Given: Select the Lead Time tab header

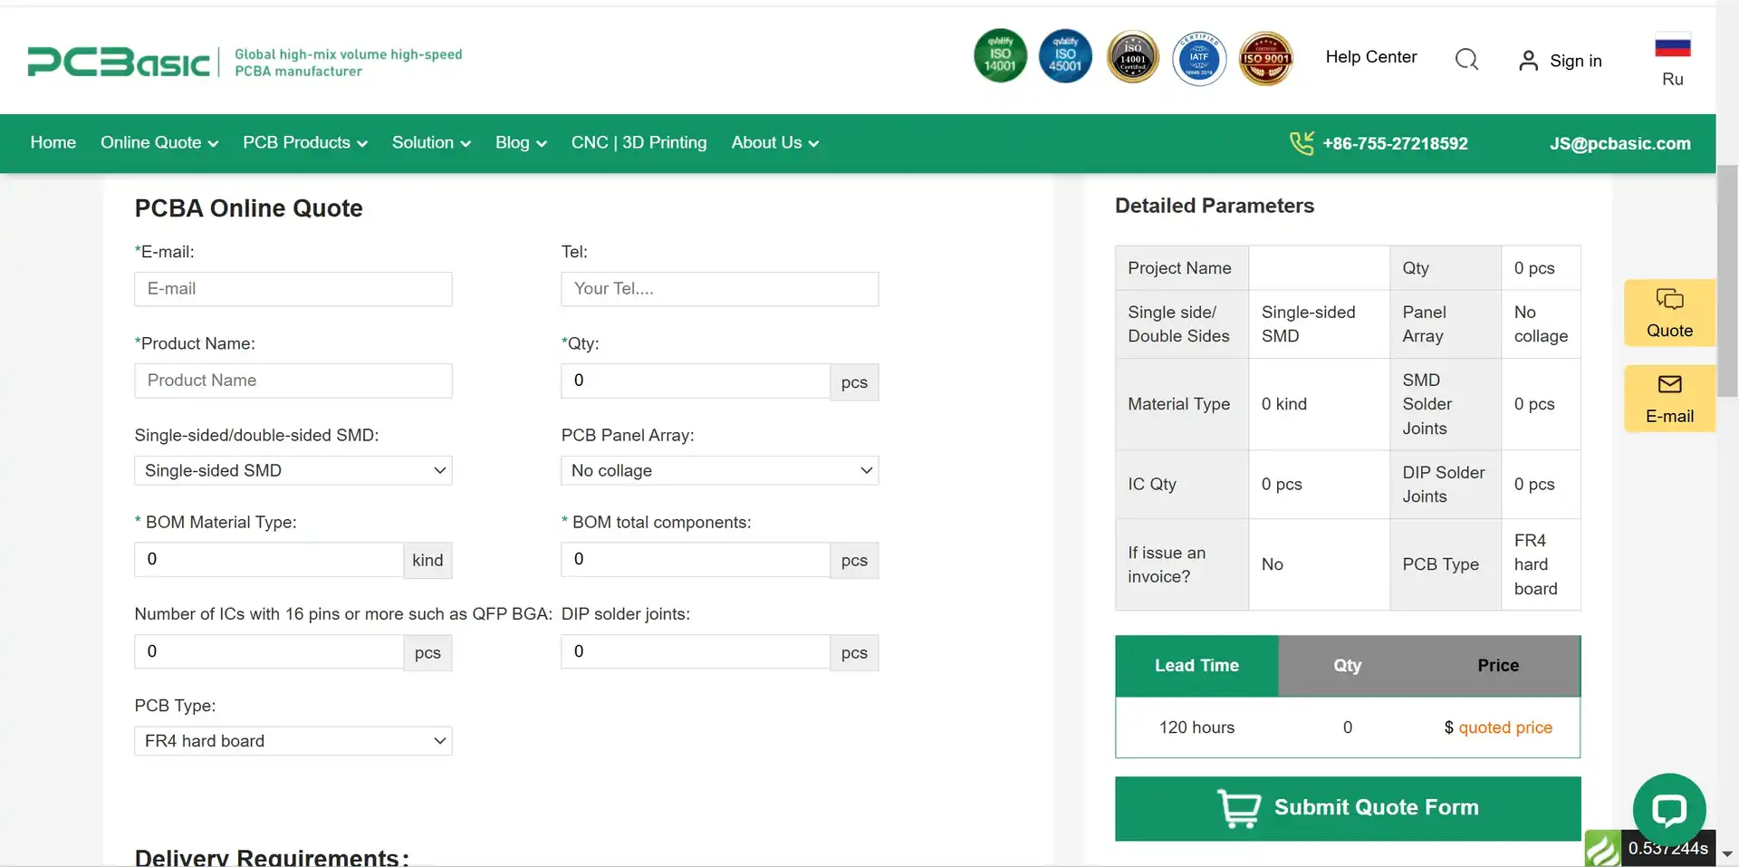Looking at the screenshot, I should point(1196,666).
